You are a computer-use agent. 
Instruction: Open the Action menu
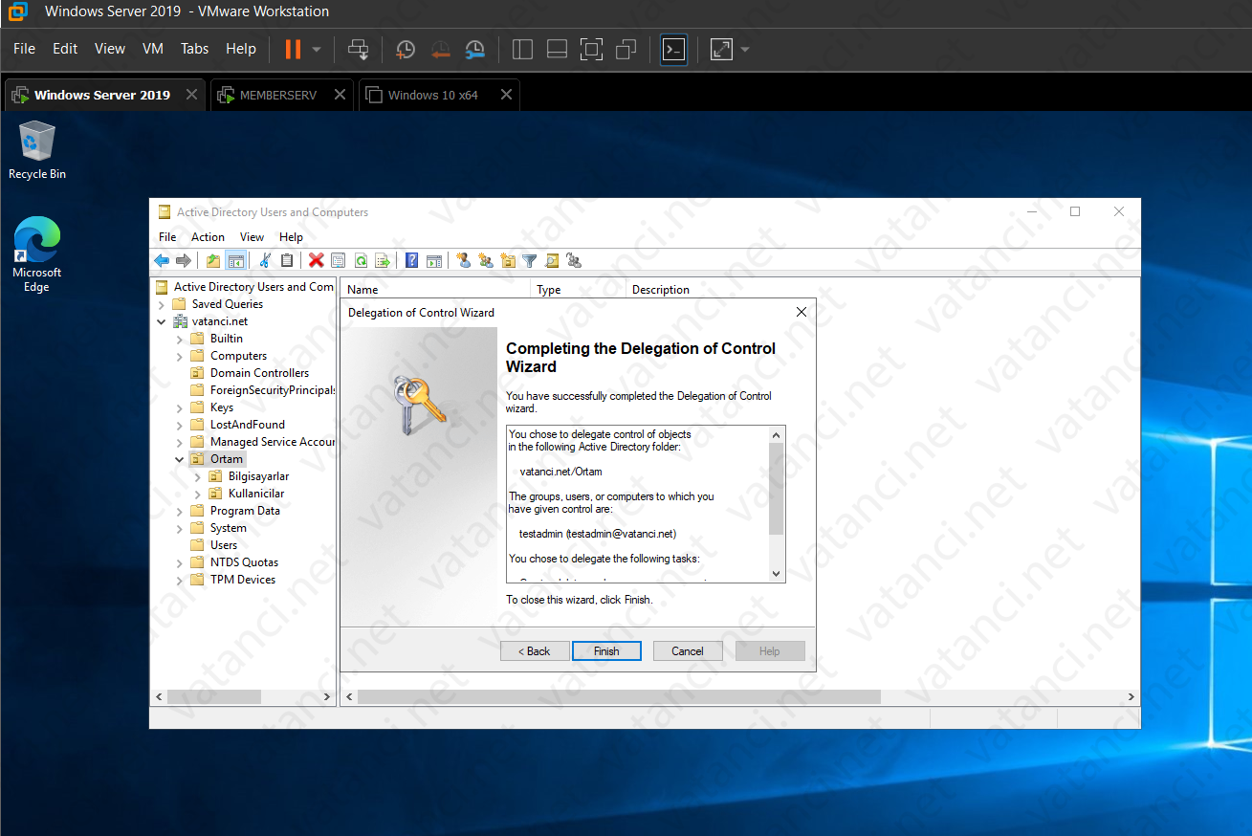click(x=208, y=236)
